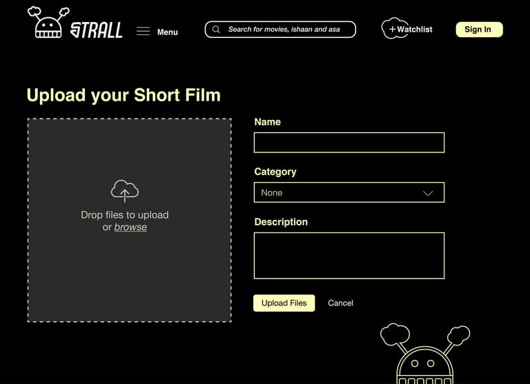The height and width of the screenshot is (384, 530).
Task: Click the Category field label
Action: coord(275,172)
